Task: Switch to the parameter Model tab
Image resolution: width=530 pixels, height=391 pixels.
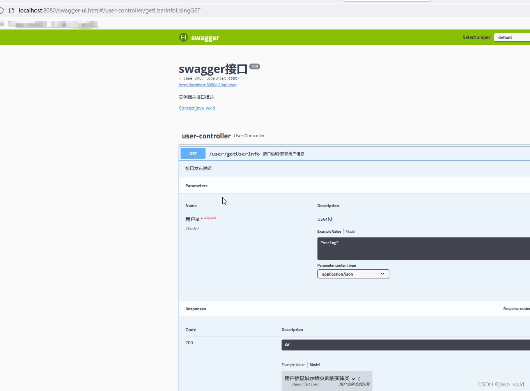Action: 350,232
